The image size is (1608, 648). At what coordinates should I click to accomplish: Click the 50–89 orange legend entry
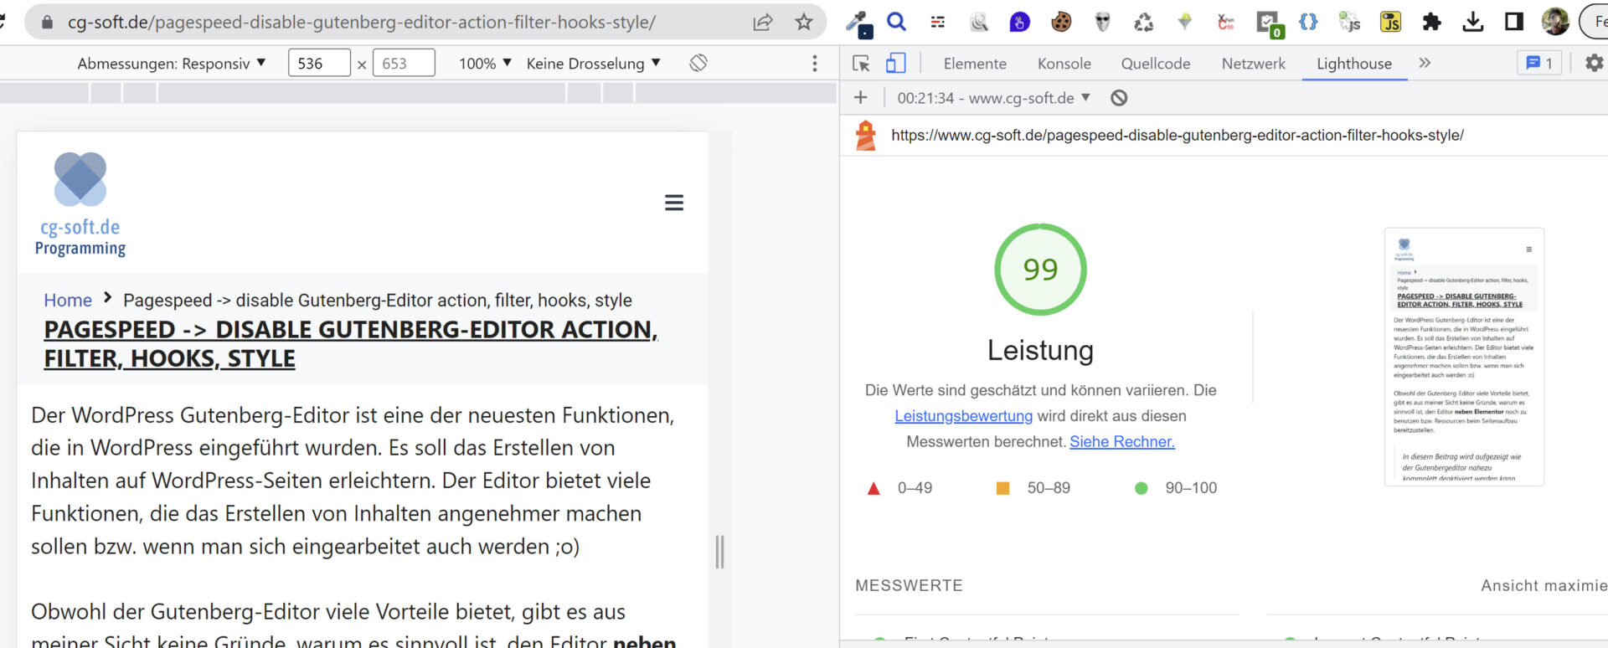[1033, 488]
